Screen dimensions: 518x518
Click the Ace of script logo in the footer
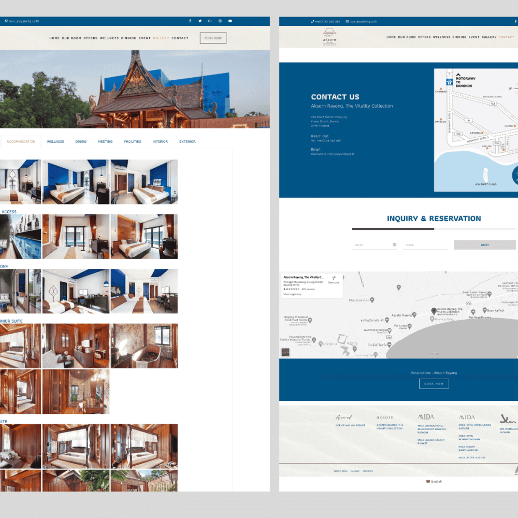pyautogui.click(x=344, y=417)
